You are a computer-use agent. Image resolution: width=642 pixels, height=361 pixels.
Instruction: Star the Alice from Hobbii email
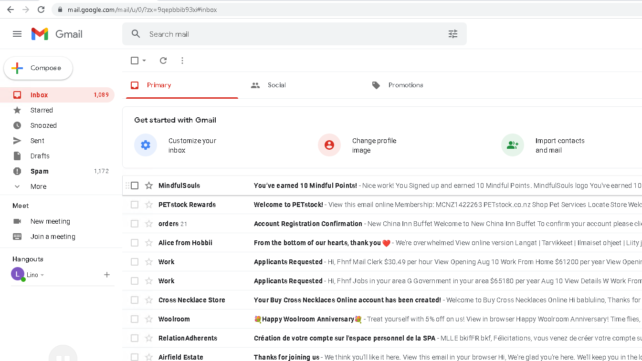tap(149, 243)
